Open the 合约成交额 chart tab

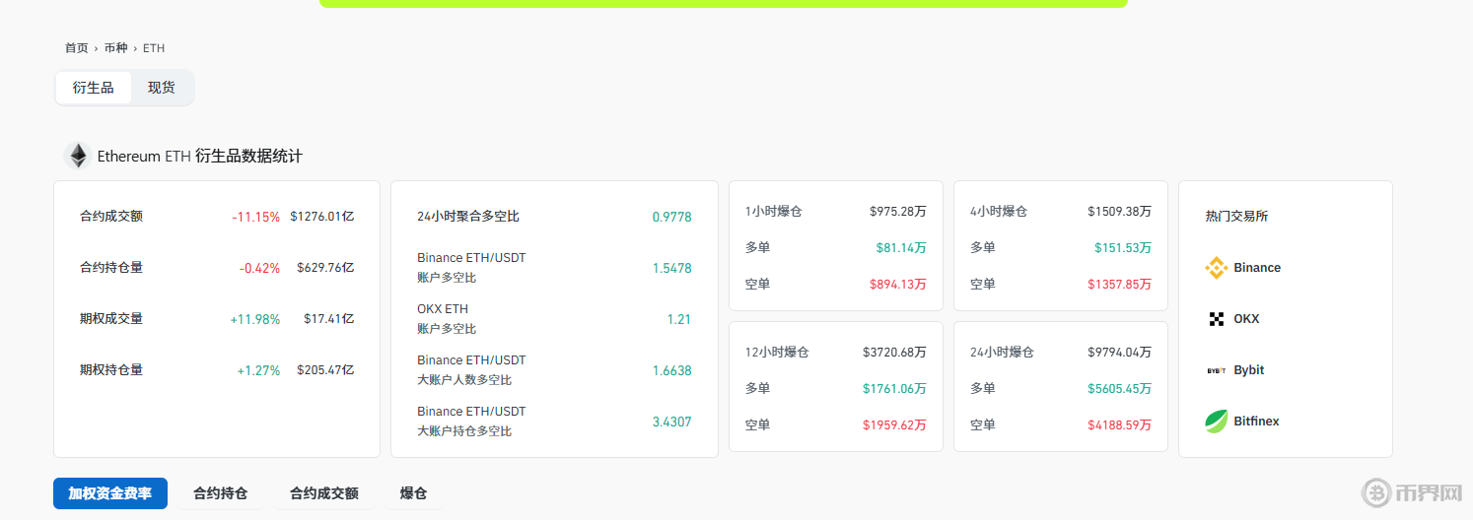(x=323, y=493)
